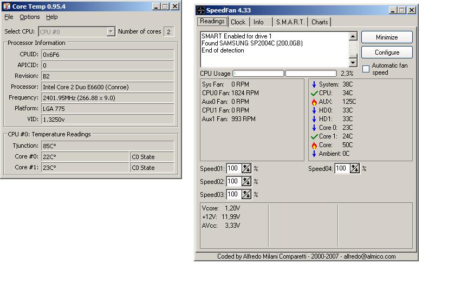Click the Speed04 value field
455x284 pixels.
pyautogui.click(x=342, y=168)
